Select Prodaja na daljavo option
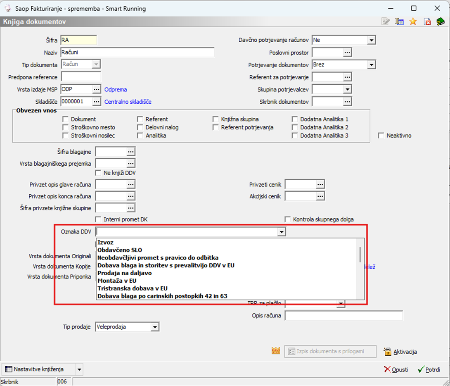Image resolution: width=450 pixels, height=386 pixels. 227,273
